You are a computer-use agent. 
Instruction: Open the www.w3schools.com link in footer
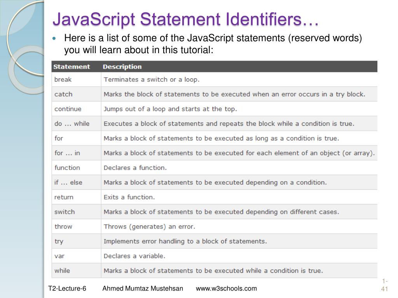pyautogui.click(x=226, y=288)
